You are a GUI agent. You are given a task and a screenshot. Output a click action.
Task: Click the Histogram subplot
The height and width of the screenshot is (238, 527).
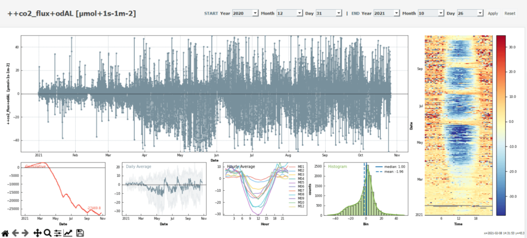[366, 189]
